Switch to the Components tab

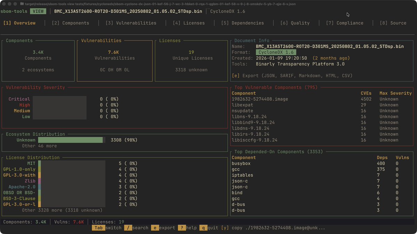pyautogui.click(x=71, y=23)
